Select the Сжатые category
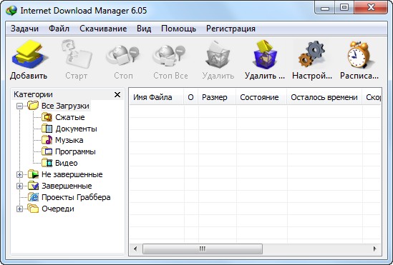393x265 pixels. 70,117
